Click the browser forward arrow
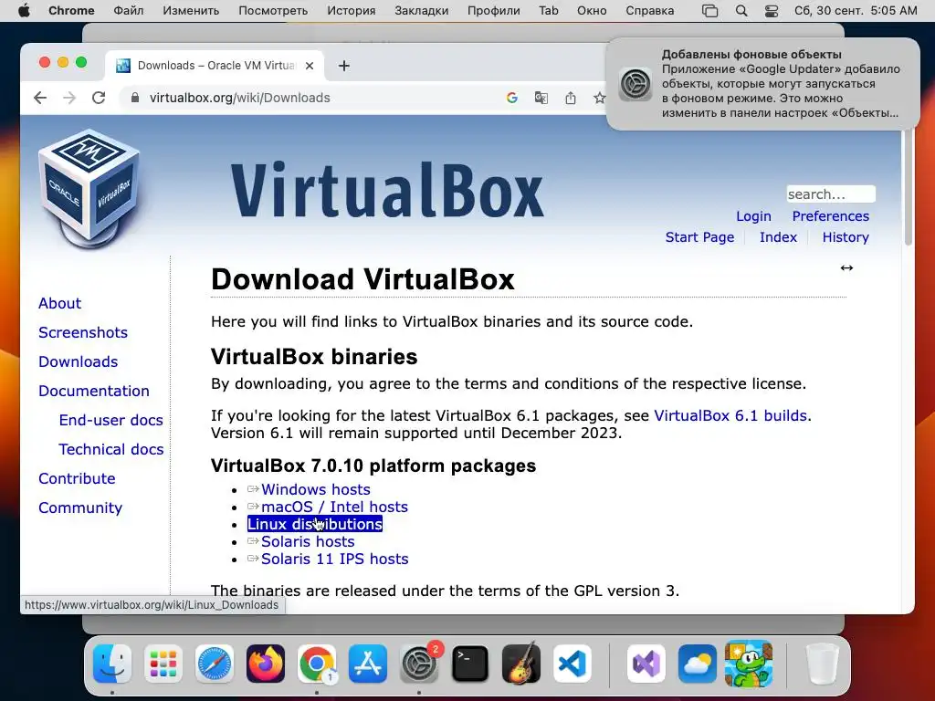 [69, 98]
